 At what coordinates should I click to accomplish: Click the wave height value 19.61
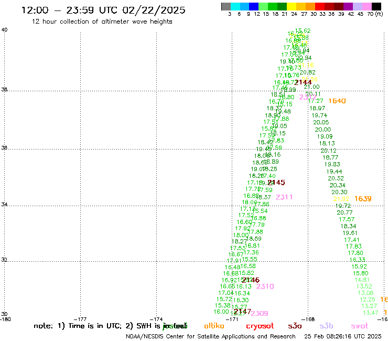[x=350, y=233]
